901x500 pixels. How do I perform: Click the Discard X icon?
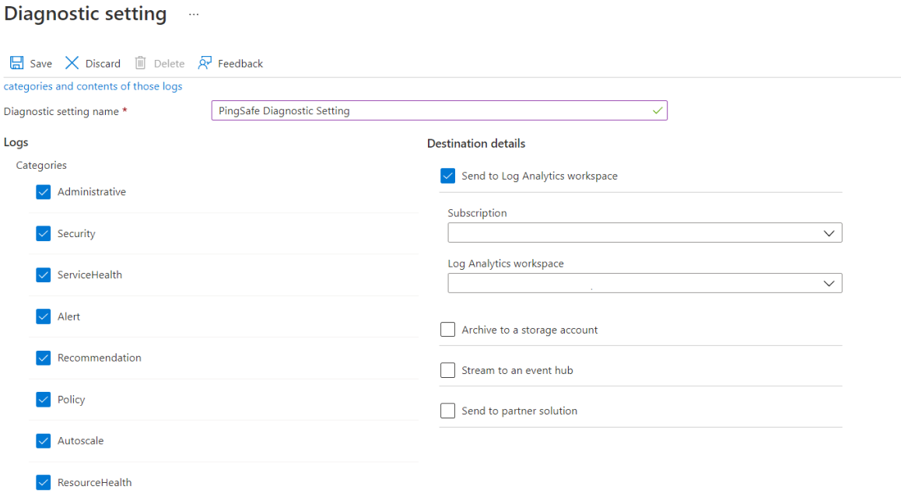point(72,63)
